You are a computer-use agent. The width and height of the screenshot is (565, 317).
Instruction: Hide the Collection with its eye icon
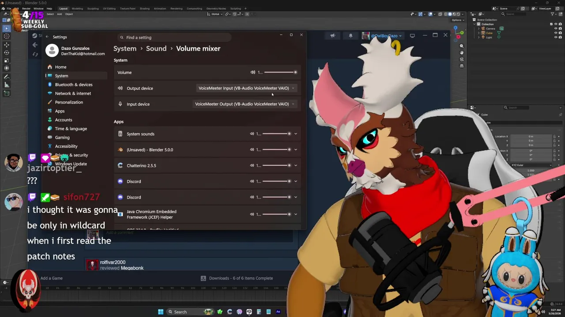click(555, 24)
